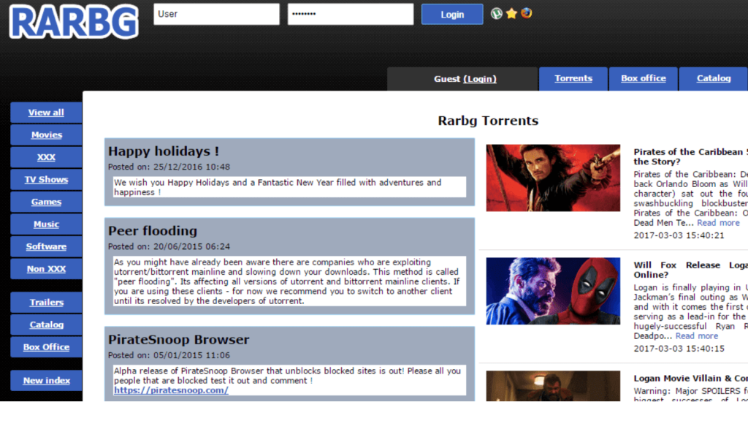Open Games category in sidebar
748x421 pixels.
(x=46, y=202)
